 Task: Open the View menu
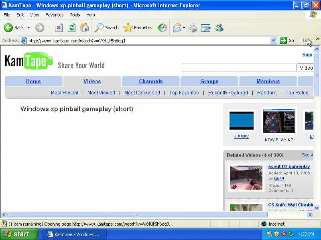[x=35, y=15]
